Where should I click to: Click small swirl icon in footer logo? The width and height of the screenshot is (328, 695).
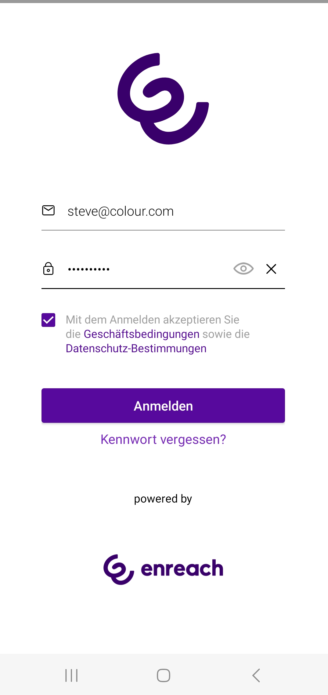118,569
